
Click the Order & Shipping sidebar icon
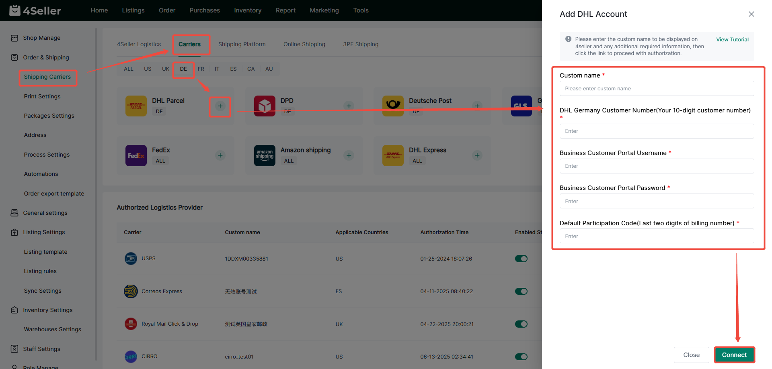coord(14,57)
